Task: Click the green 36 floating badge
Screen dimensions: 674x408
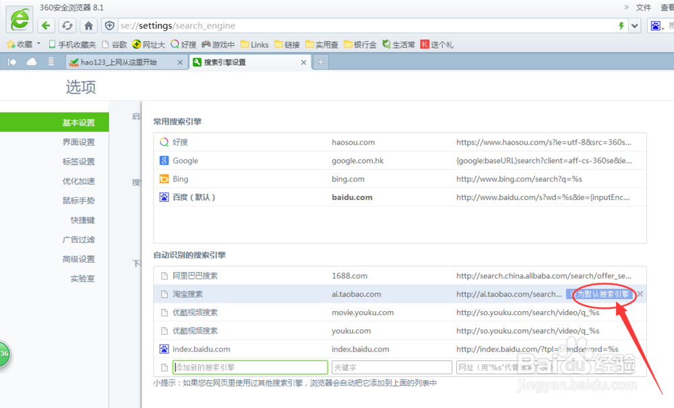Action: click(x=4, y=354)
